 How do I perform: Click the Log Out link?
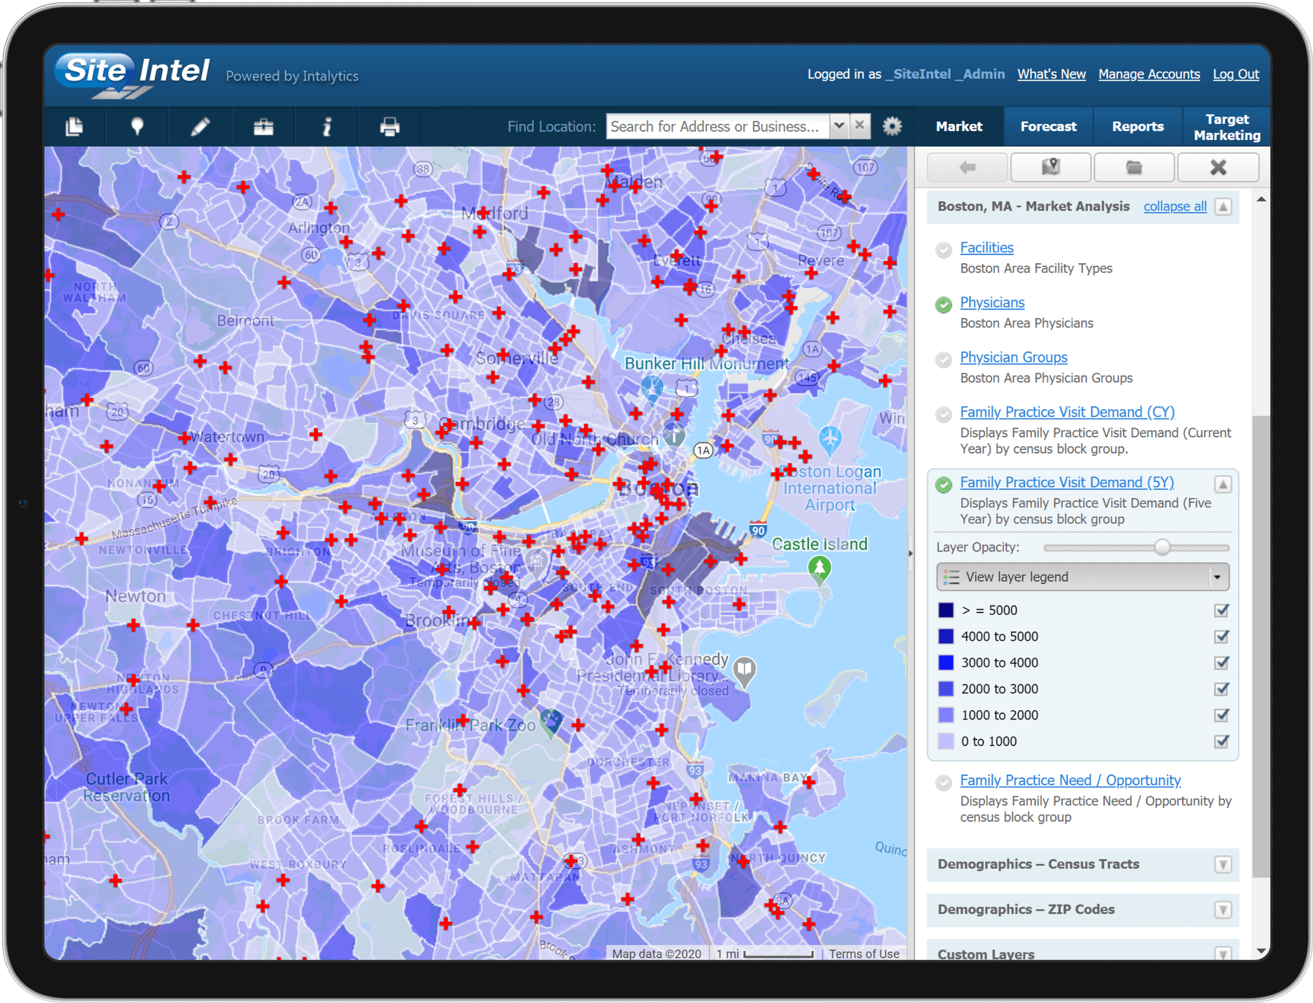point(1235,74)
